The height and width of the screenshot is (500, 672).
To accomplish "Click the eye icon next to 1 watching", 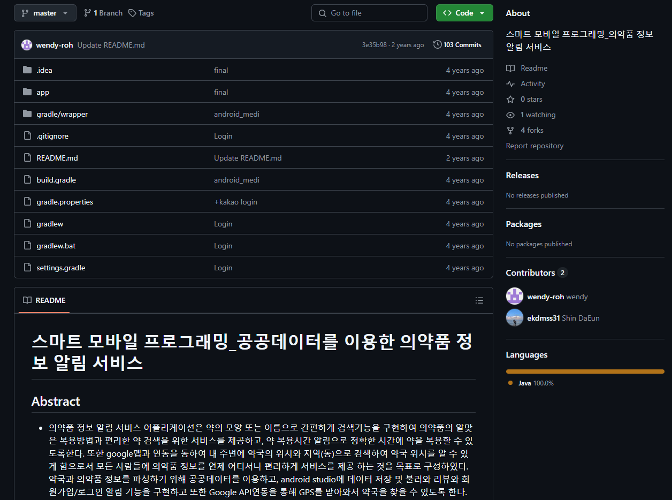I will [510, 115].
